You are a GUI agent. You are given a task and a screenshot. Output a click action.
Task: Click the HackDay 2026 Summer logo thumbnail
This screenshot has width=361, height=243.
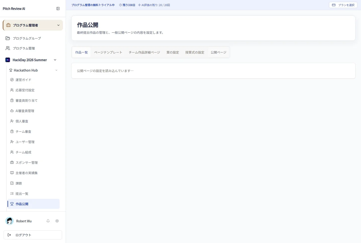[x=8, y=60]
